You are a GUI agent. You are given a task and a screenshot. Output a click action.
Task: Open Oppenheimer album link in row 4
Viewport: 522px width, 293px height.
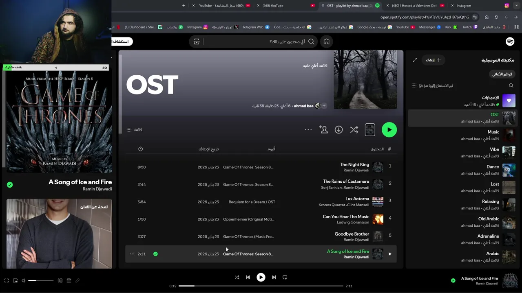point(248,219)
